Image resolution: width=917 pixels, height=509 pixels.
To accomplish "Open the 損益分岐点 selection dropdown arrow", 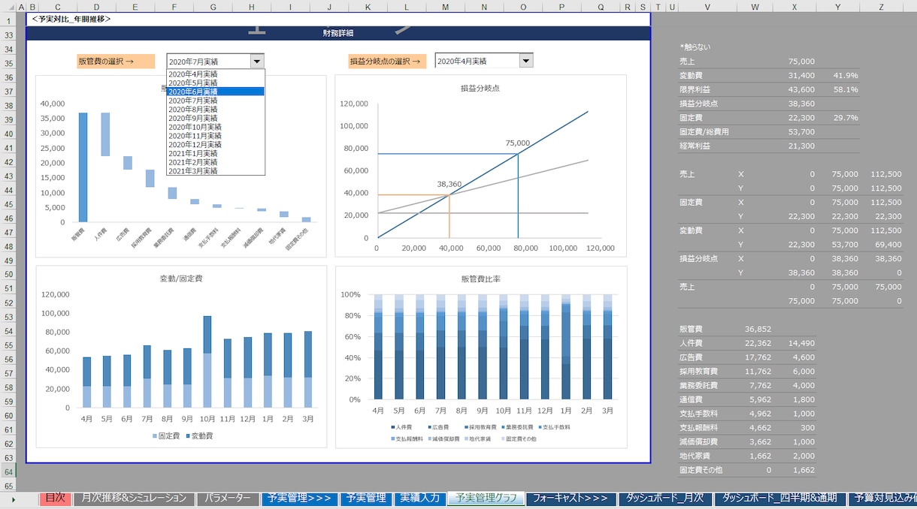I will pos(526,61).
